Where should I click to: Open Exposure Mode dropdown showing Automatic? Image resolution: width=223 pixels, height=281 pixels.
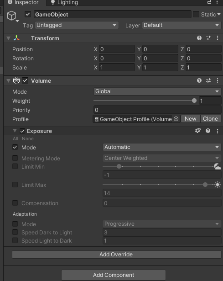pyautogui.click(x=162, y=147)
